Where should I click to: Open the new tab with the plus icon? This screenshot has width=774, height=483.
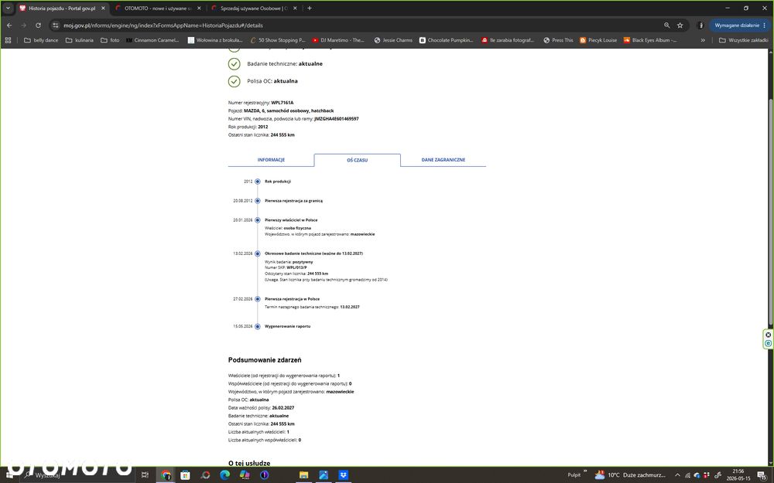coord(310,8)
